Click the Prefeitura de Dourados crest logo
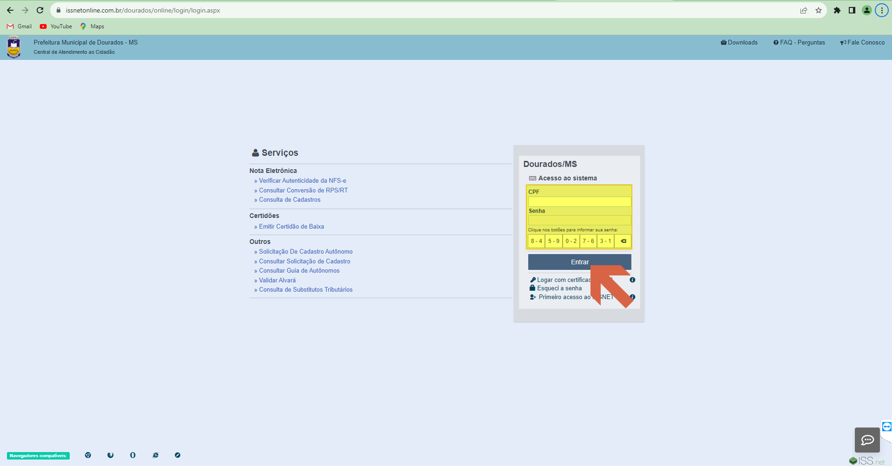The height and width of the screenshot is (466, 892). pos(14,47)
